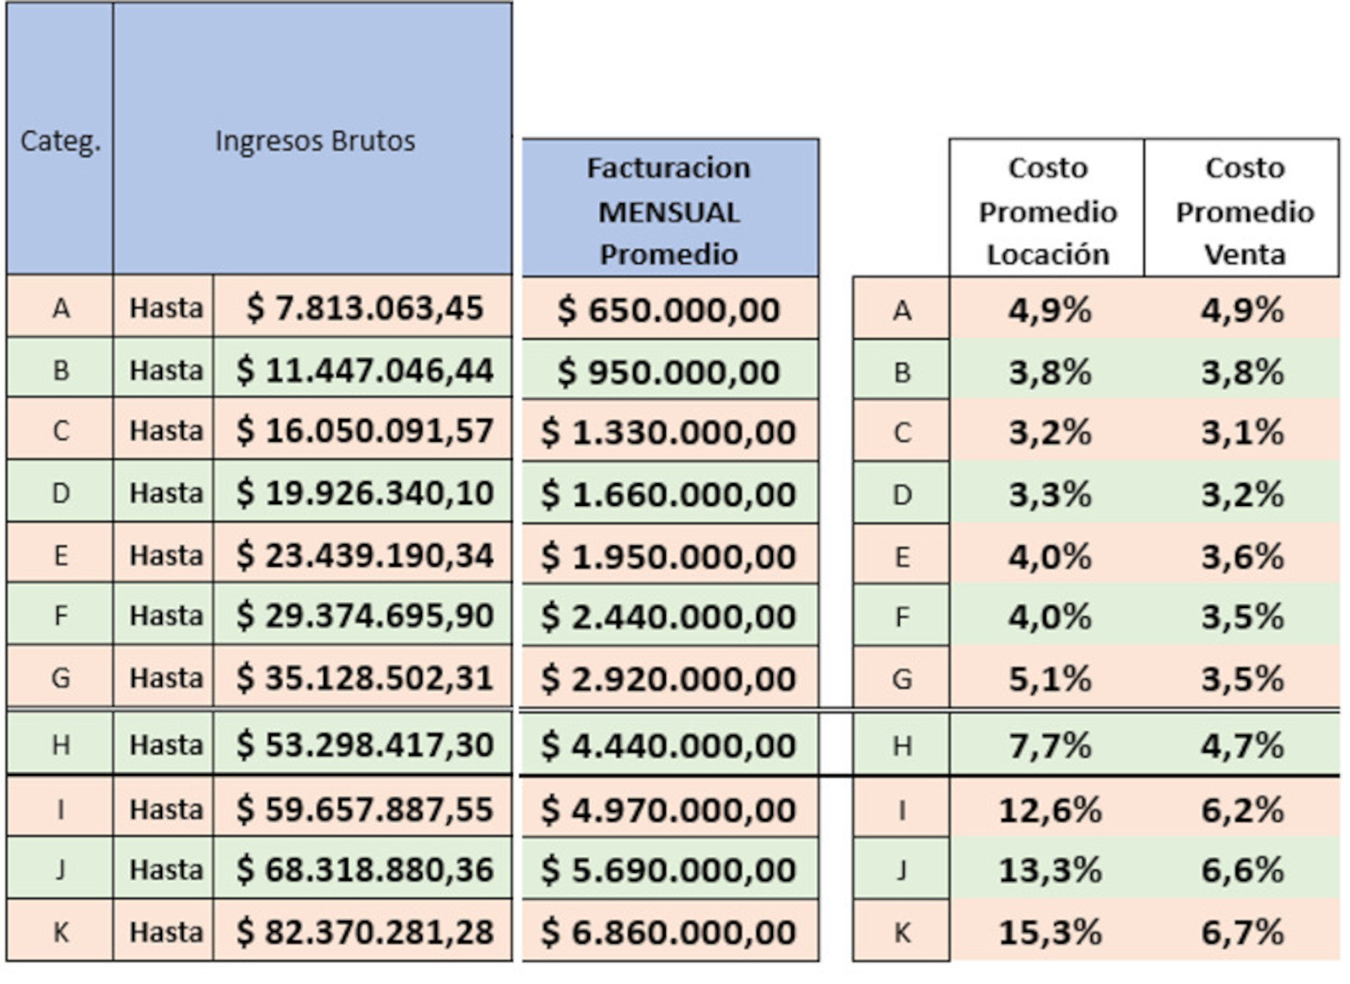Select the Costo Promedio Locación header
1350x984 pixels.
coord(1047,210)
